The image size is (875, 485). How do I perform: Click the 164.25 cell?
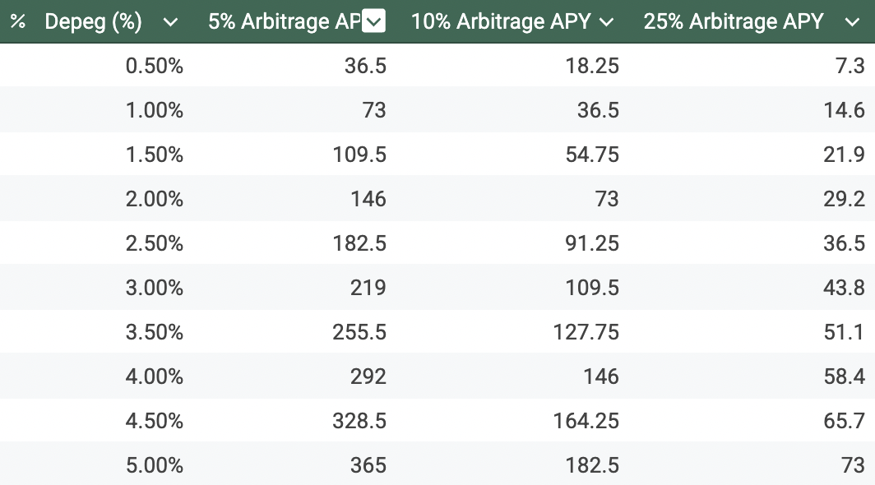pos(586,421)
